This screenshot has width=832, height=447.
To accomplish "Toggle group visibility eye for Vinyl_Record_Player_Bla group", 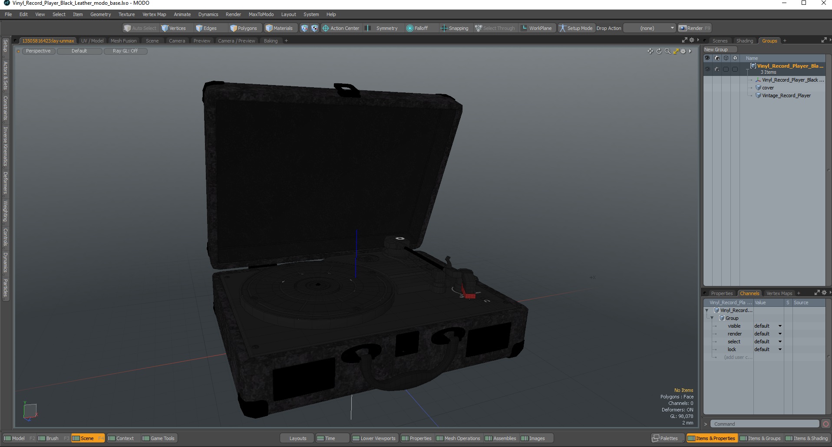I will tap(707, 69).
